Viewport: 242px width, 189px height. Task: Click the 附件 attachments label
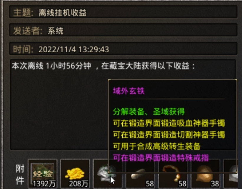click(20, 175)
